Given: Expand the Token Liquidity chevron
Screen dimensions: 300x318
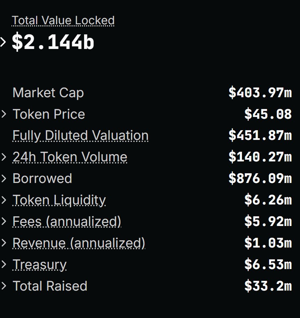Looking at the screenshot, I should tap(4, 200).
